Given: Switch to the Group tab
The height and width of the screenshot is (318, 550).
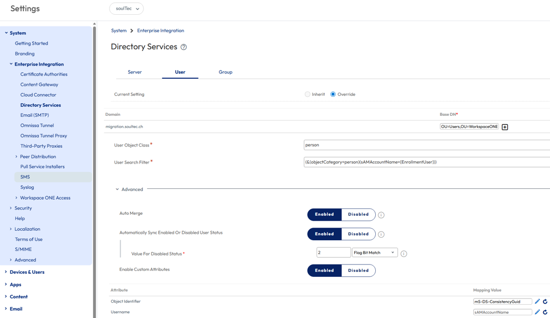Looking at the screenshot, I should (x=226, y=72).
